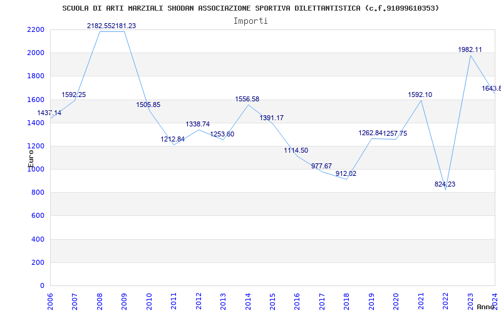Click the 2006 year label
Image resolution: width=501 pixels, height=313 pixels.
pos(50,301)
